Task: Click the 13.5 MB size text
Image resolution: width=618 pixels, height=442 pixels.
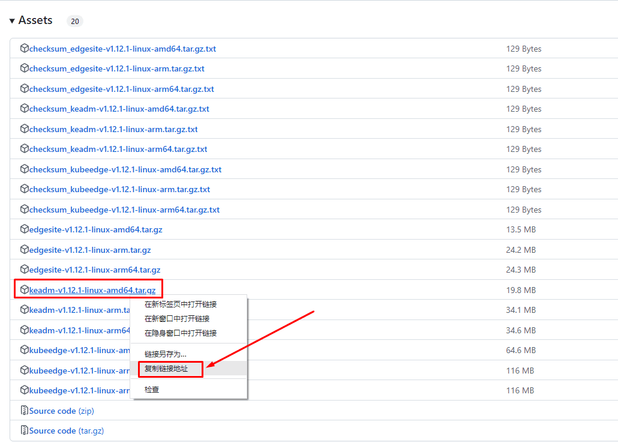Action: click(x=521, y=229)
